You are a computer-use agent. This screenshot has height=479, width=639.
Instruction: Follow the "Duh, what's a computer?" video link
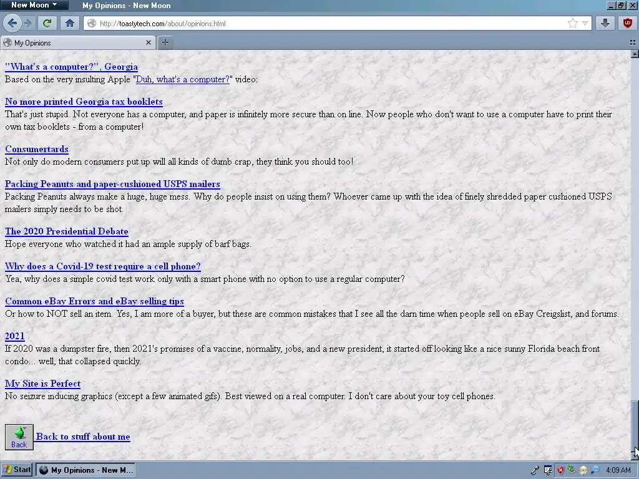(183, 79)
